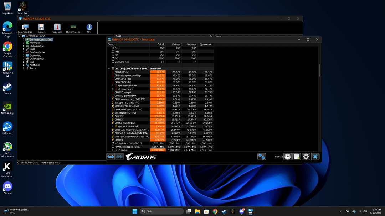
Task: Select Nettverk in the tree
Action: 35,65
